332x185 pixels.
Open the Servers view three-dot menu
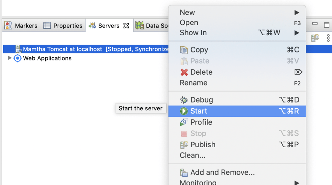click(328, 38)
